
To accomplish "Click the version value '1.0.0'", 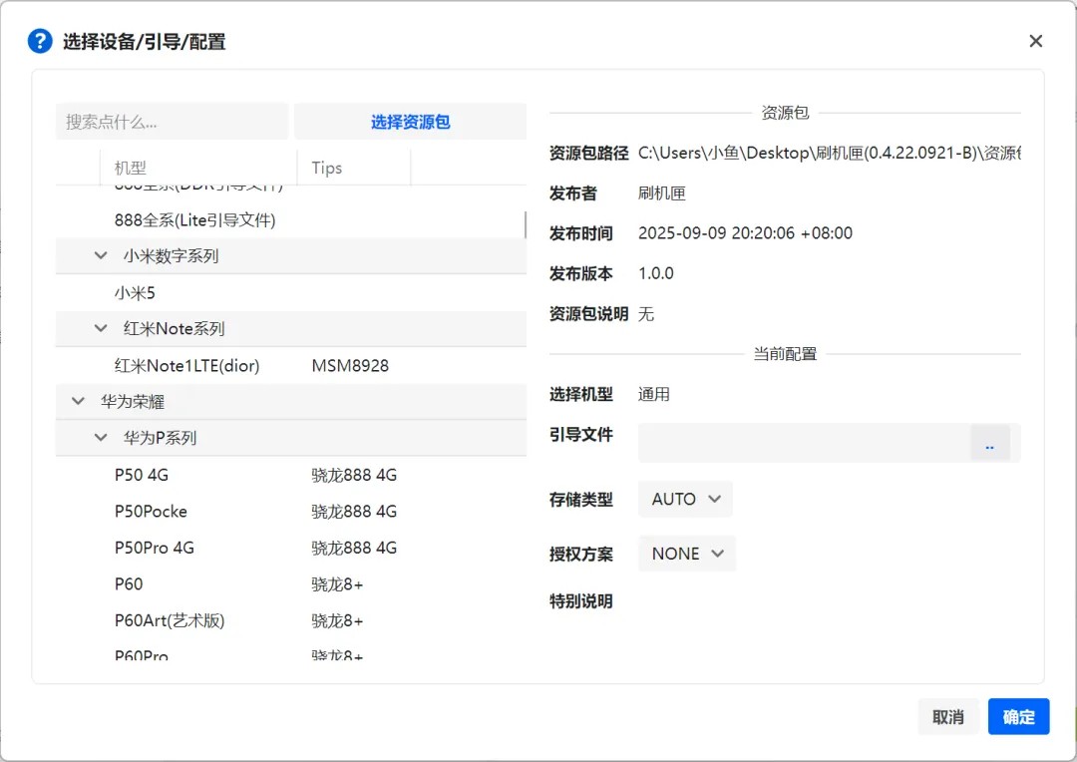I will [656, 273].
